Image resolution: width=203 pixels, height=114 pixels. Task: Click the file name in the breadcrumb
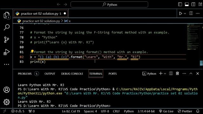(x=41, y=21)
